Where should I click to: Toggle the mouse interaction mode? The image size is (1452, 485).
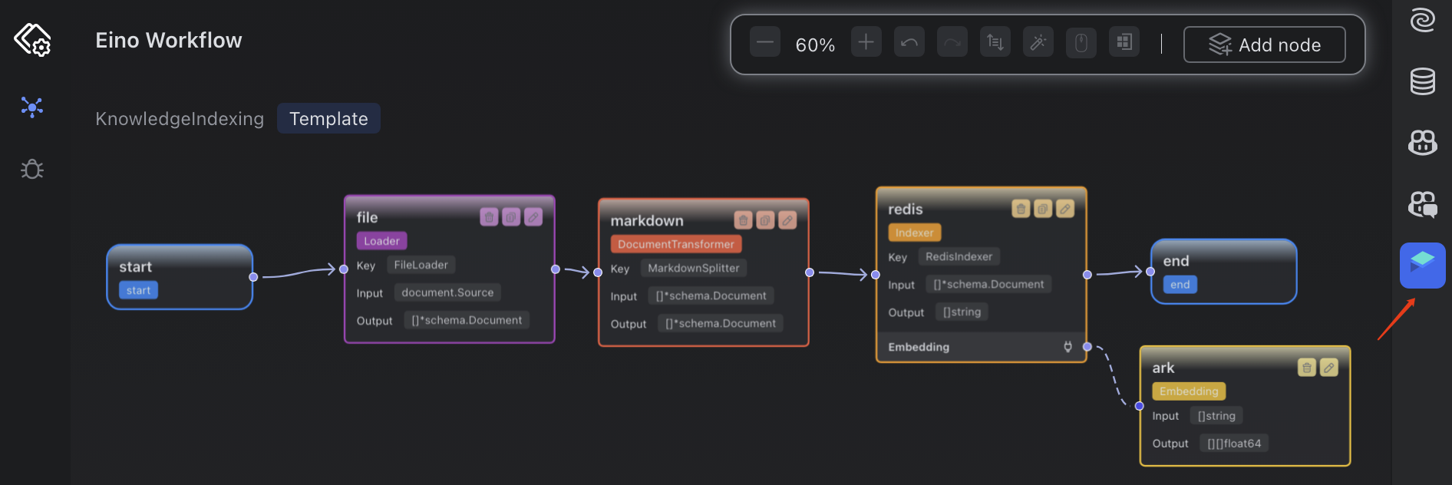(x=1081, y=42)
